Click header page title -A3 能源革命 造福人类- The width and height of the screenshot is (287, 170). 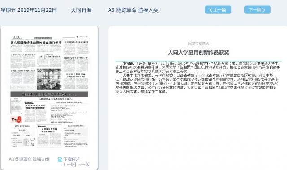[x=133, y=10]
